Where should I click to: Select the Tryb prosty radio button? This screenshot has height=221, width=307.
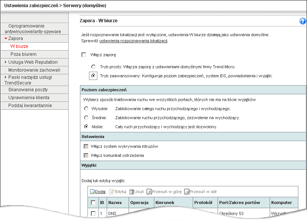tap(94, 67)
